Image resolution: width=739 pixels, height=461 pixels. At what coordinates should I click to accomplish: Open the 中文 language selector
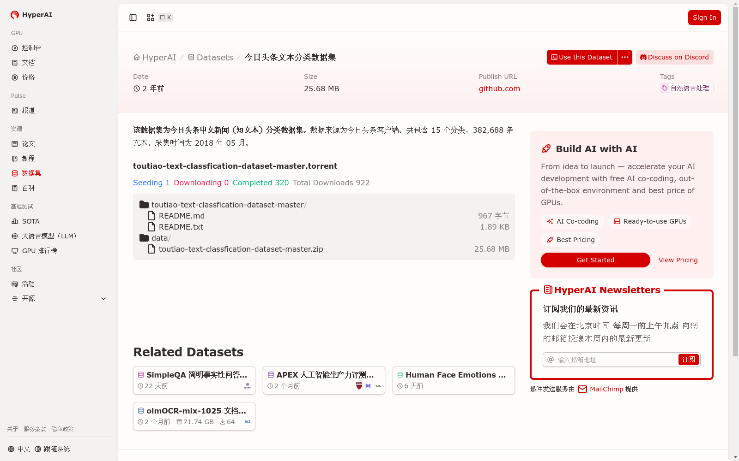pyautogui.click(x=19, y=449)
